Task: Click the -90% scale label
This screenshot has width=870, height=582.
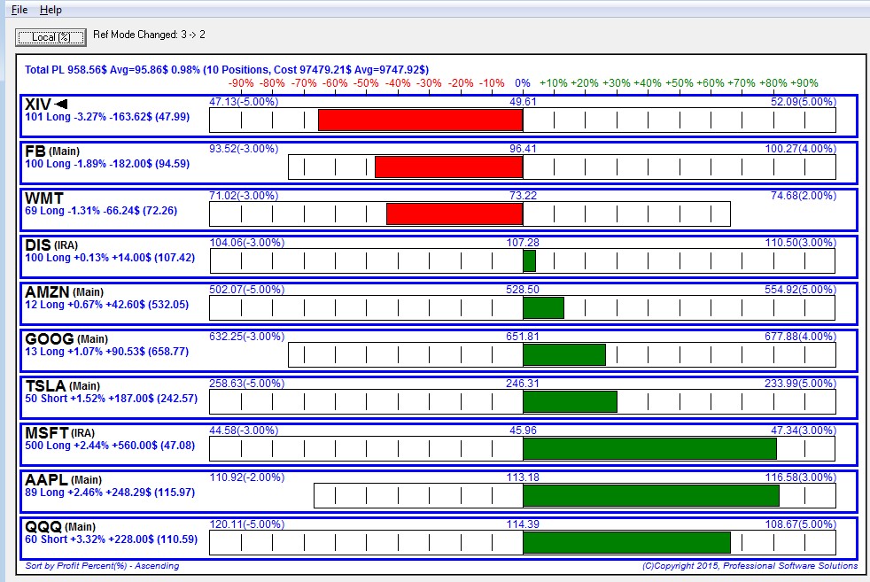Action: 241,83
